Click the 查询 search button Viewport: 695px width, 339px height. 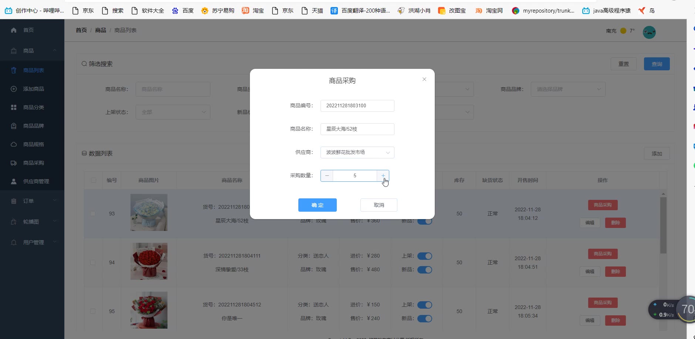(x=657, y=64)
